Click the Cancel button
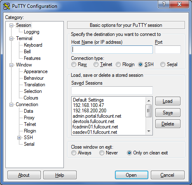Image resolution: width=192 pixels, height=185 pixels. tap(168, 175)
